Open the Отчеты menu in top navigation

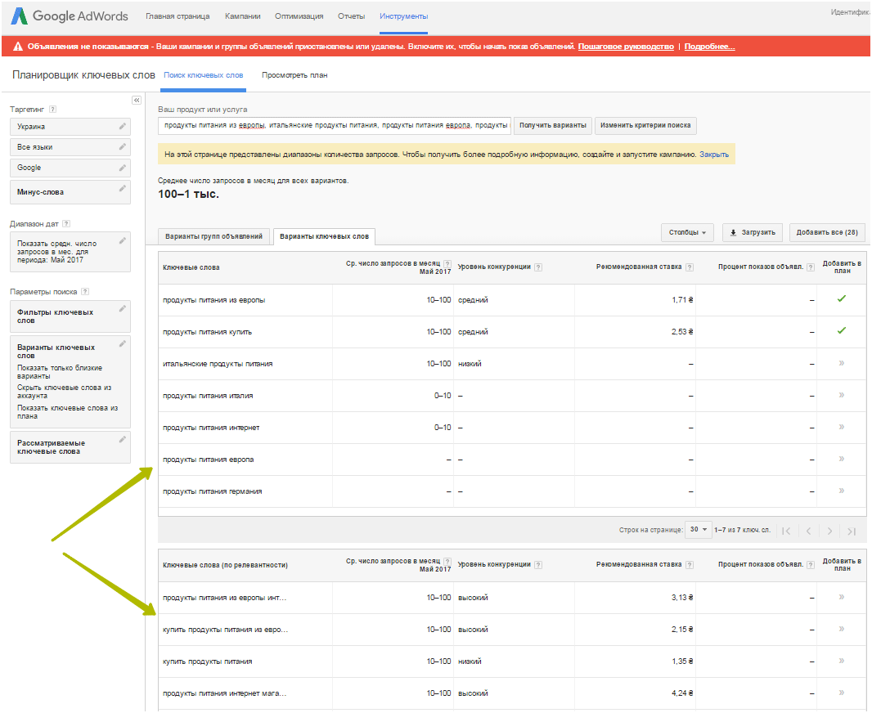coord(351,16)
